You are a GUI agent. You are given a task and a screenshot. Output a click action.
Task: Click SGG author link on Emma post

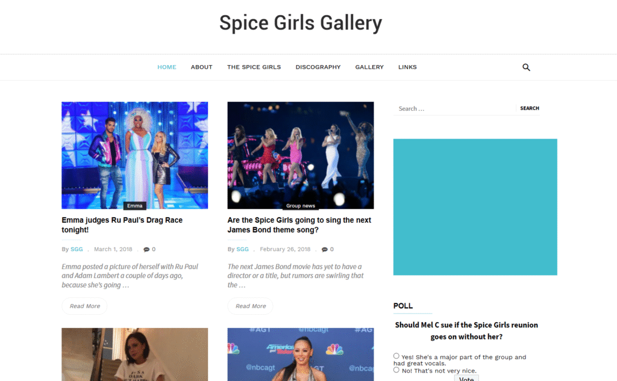tap(77, 249)
